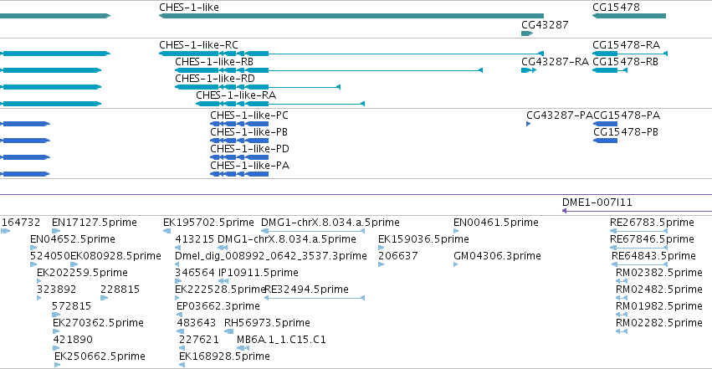Select the EST label 483643
Screen dimensions: 712x369
pyautogui.click(x=196, y=323)
